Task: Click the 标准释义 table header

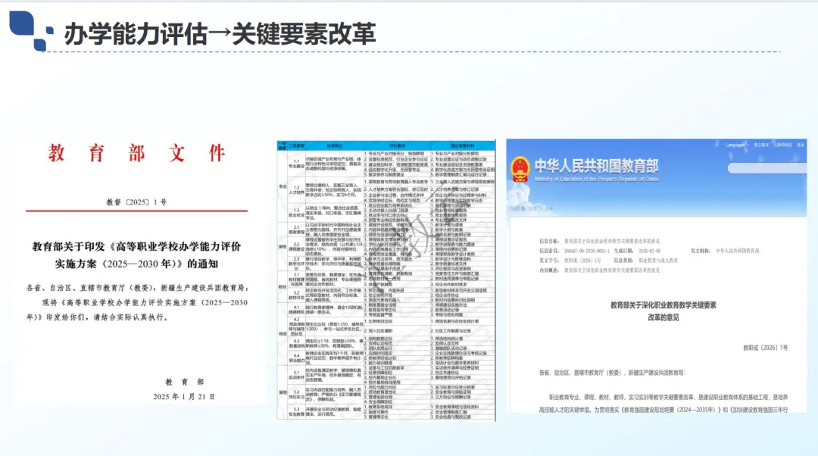Action: 335,145
